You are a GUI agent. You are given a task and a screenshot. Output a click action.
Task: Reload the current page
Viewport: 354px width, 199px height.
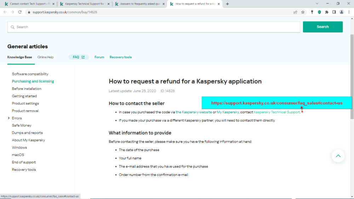click(20, 12)
